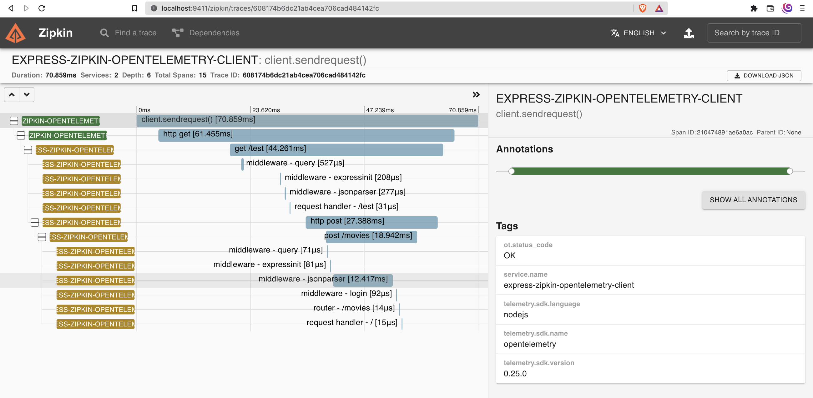813x398 pixels.
Task: Click the upload JSON icon
Action: pos(689,33)
